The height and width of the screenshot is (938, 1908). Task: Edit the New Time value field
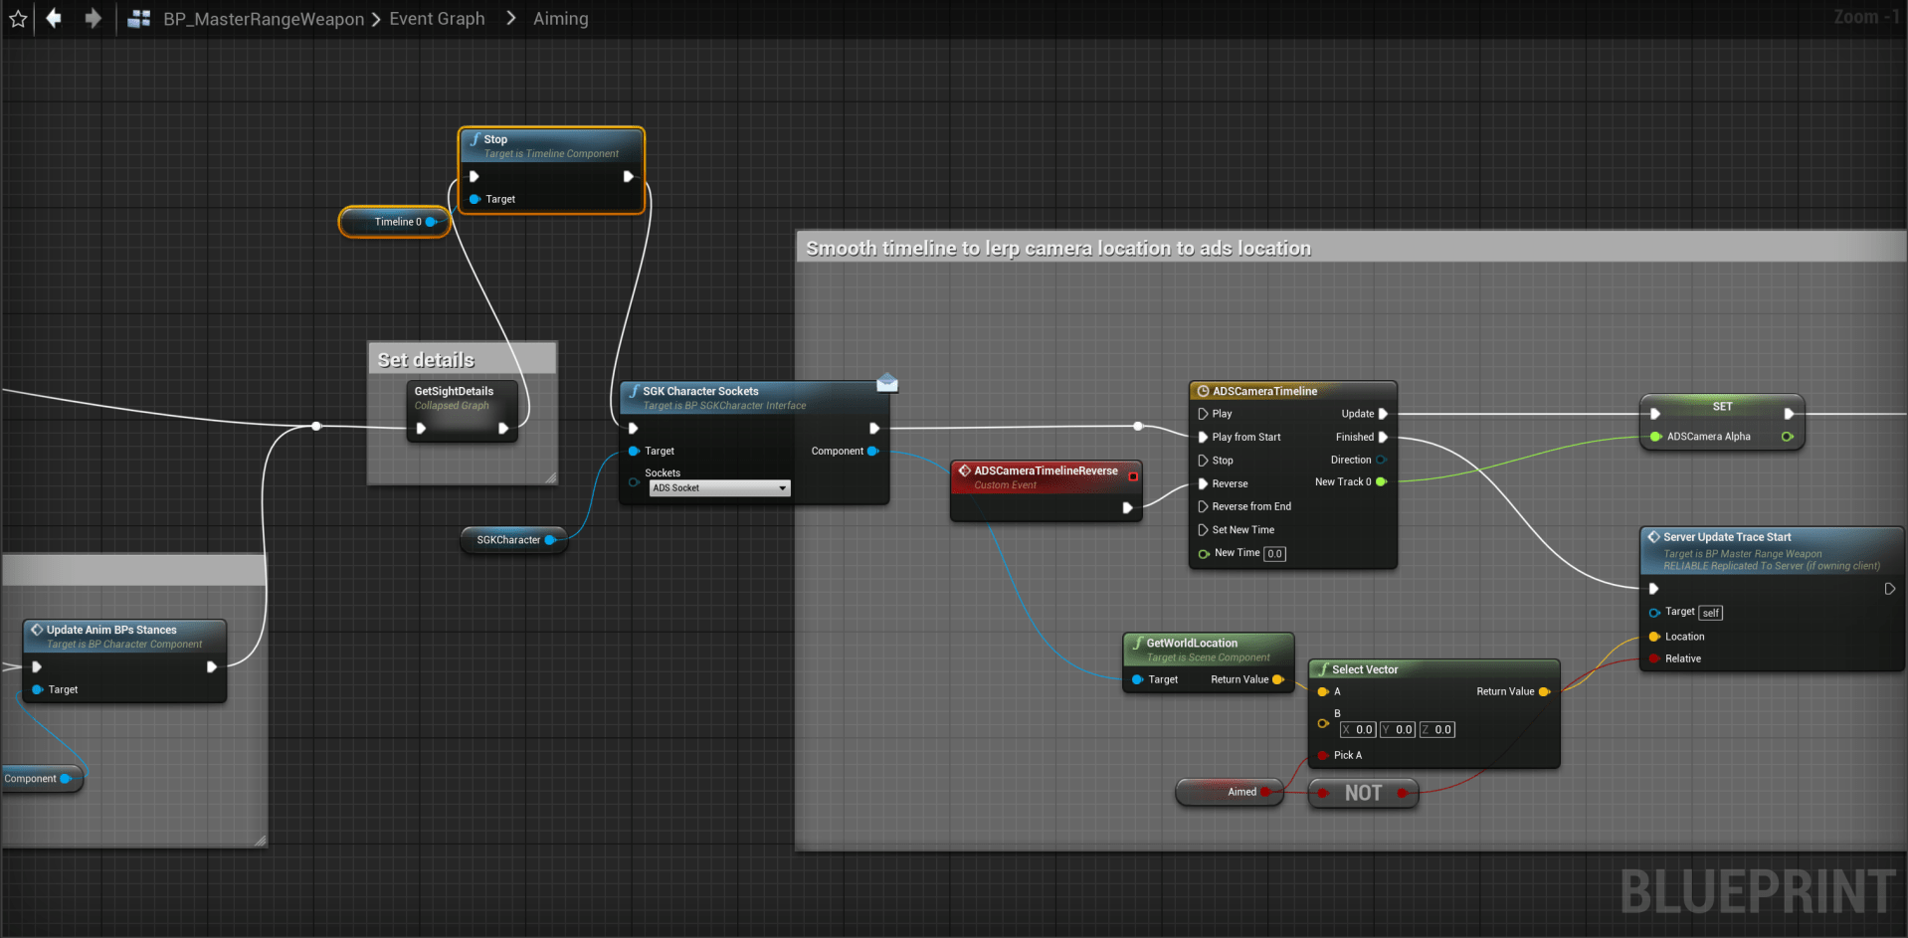(x=1274, y=554)
